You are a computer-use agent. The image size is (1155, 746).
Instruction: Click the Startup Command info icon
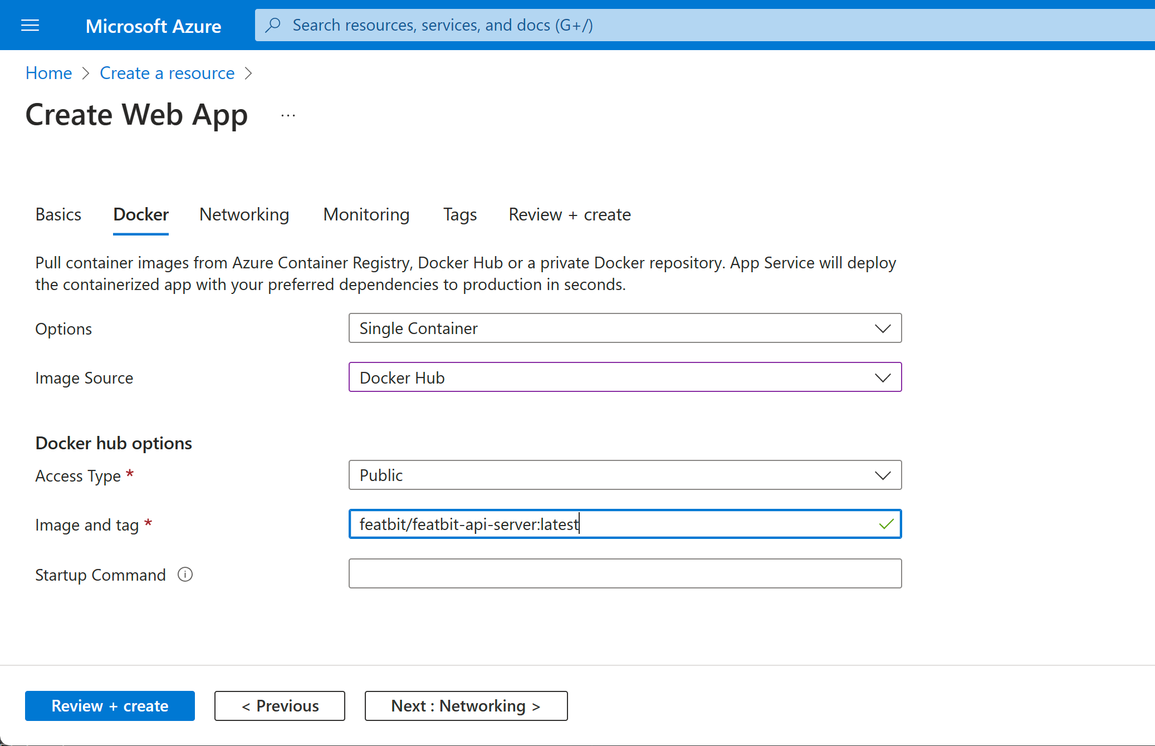pos(185,575)
